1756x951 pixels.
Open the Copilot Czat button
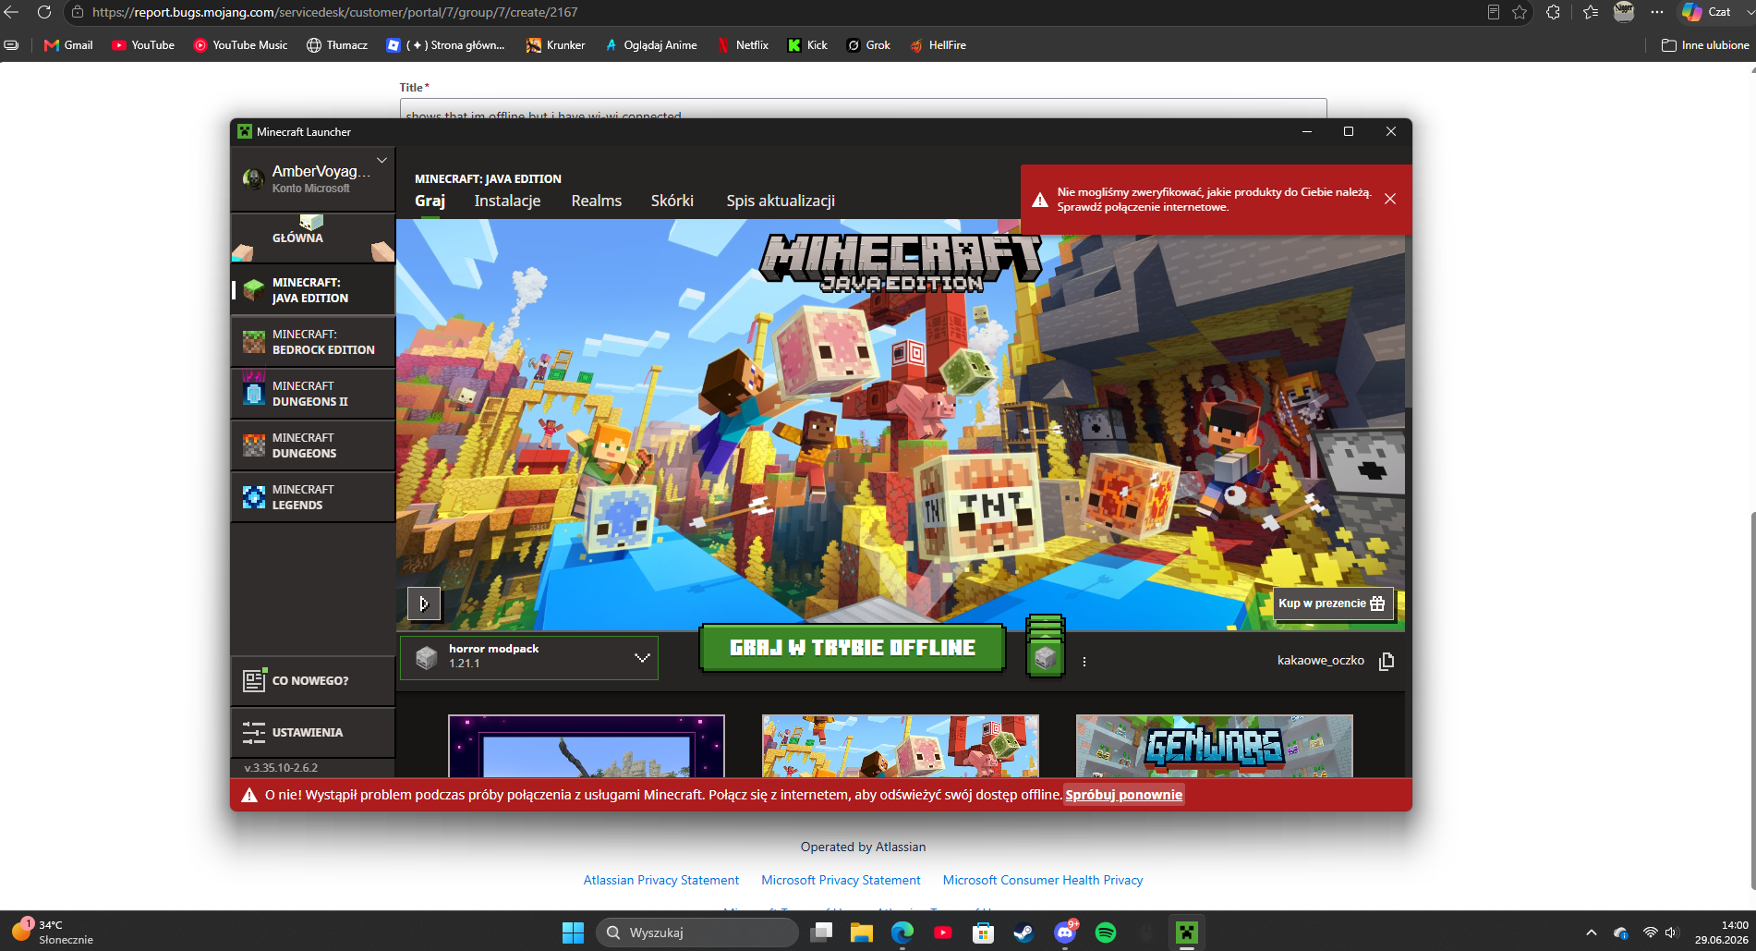(1706, 12)
